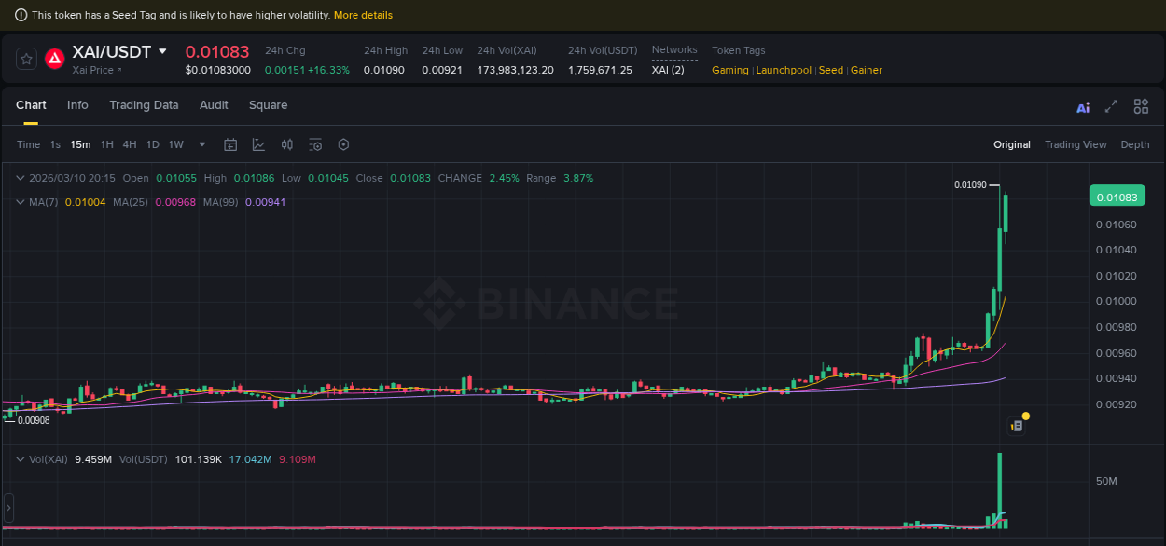Collapse the MA indicators row chevron

[x=20, y=202]
